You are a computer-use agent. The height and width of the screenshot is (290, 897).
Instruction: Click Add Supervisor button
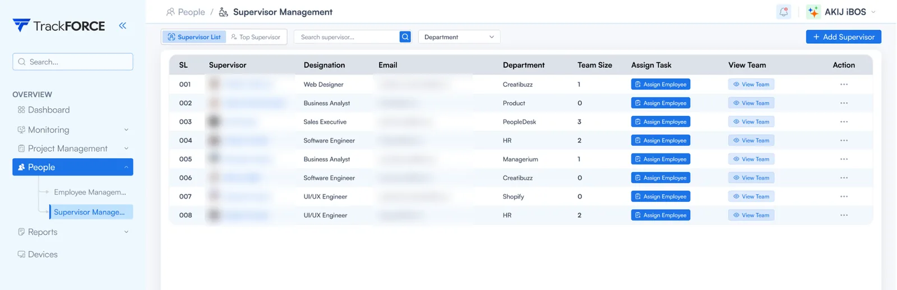coord(843,37)
